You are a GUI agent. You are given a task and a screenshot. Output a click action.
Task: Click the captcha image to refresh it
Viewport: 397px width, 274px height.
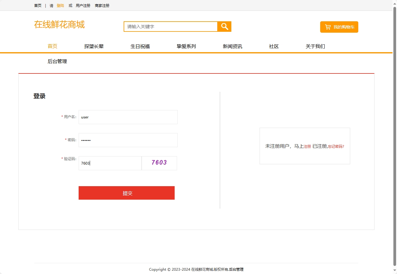(159, 163)
